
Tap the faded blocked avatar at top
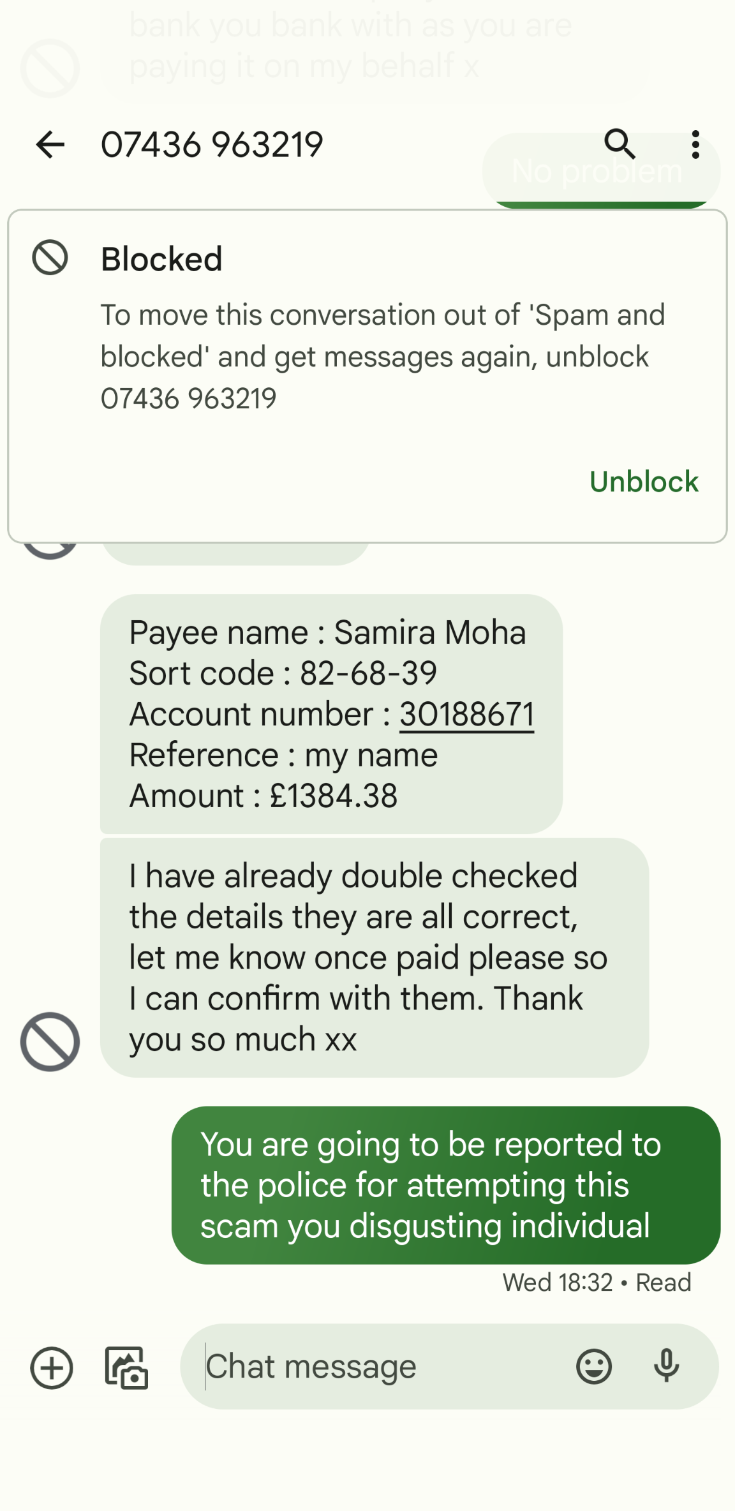click(50, 68)
